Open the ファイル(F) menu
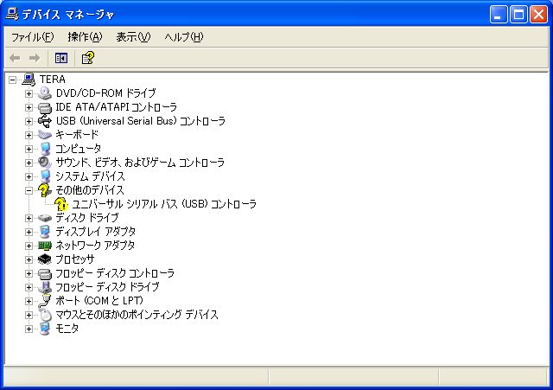Screen dimensions: 553x390 [33, 36]
